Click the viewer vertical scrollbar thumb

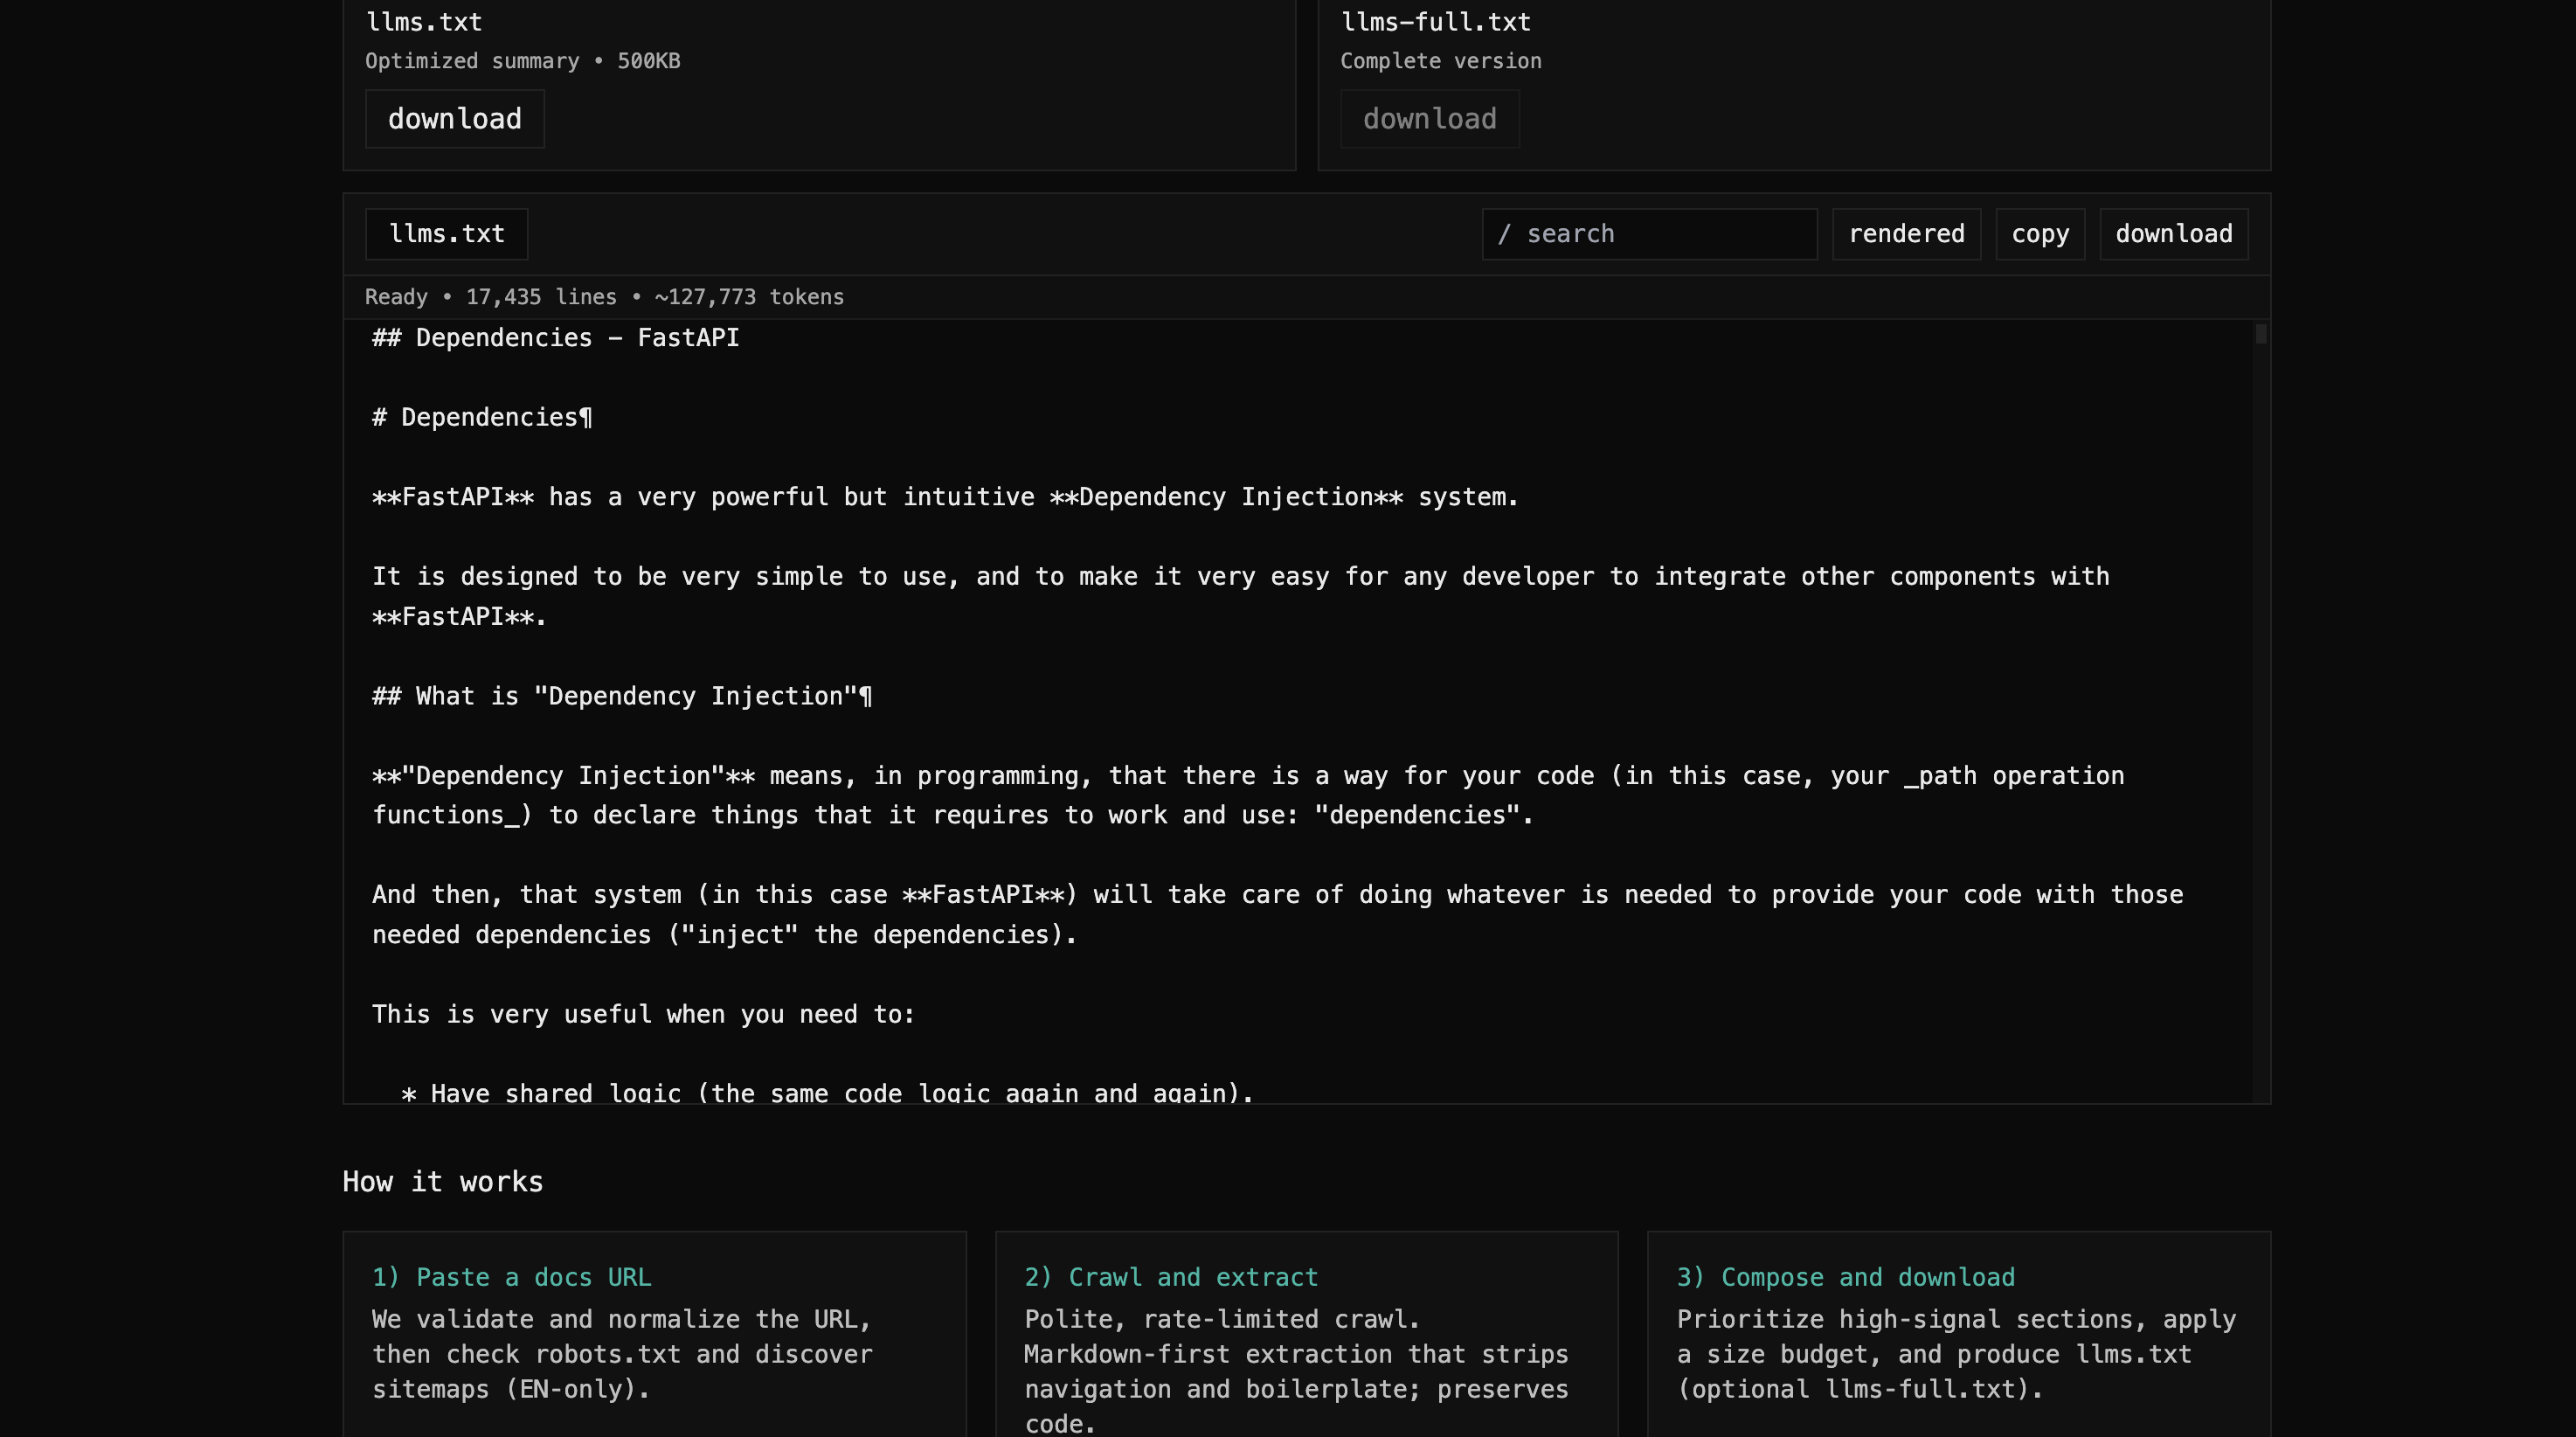[2261, 334]
